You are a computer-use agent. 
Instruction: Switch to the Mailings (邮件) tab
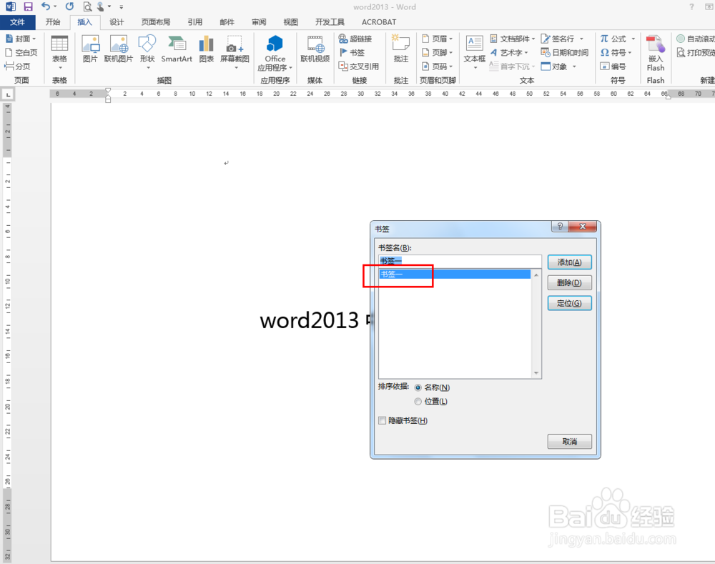tap(227, 22)
